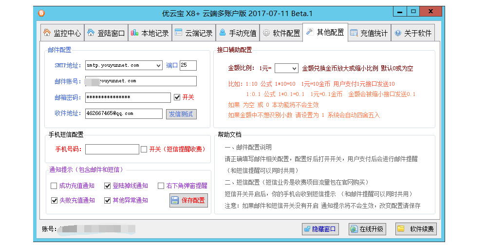This screenshot has width=486, height=245.
Task: Uncheck the 登陆掉线通知 checkbox
Action: [x=108, y=186]
